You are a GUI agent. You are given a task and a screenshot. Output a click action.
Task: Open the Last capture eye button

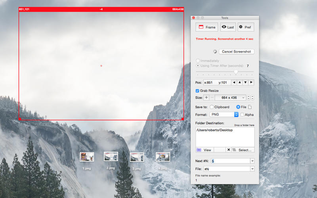227,27
